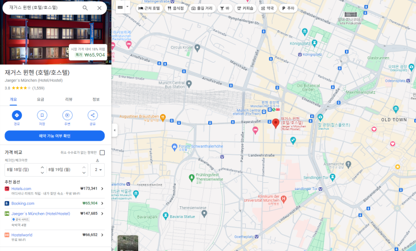Enable free cancellation only checkbox
The height and width of the screenshot is (251, 416).
[x=102, y=153]
